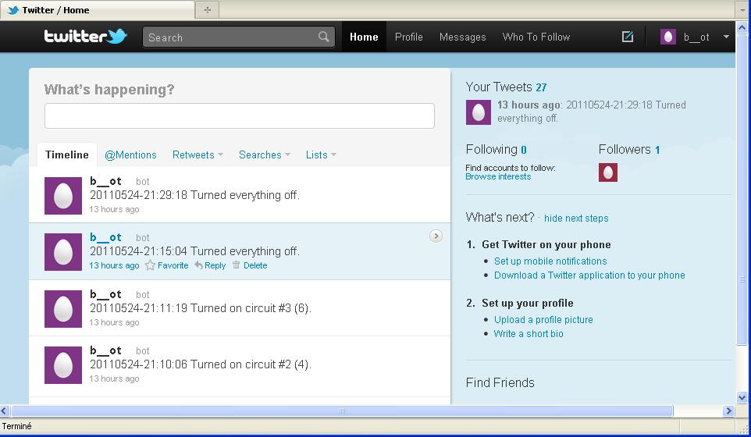Open the Profile navigation item
The image size is (751, 437).
click(408, 37)
